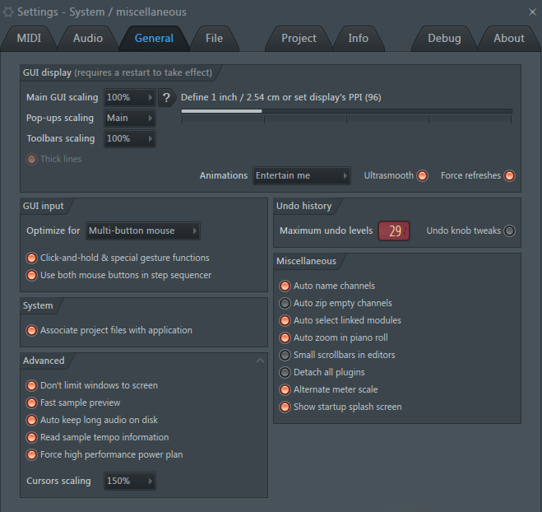Click the question mark help icon

point(166,98)
